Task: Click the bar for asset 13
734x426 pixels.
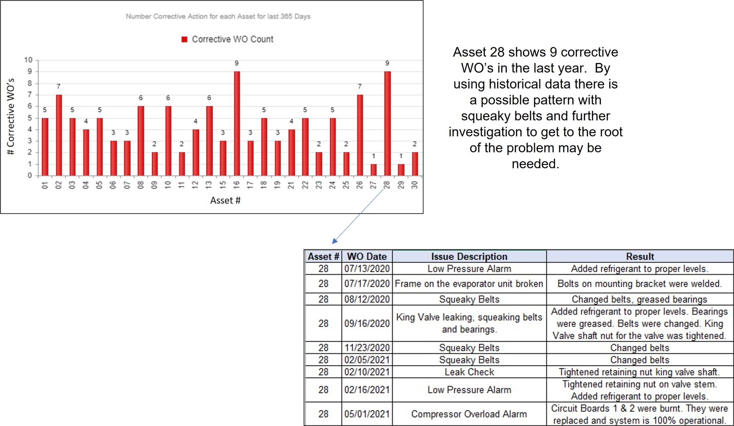Action: [x=209, y=141]
